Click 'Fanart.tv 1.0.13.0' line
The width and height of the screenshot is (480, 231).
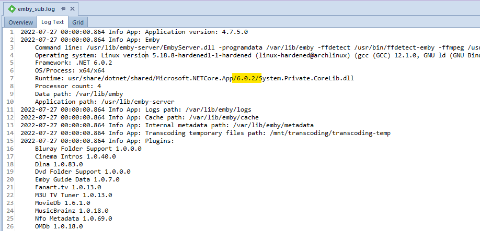[x=68, y=187]
